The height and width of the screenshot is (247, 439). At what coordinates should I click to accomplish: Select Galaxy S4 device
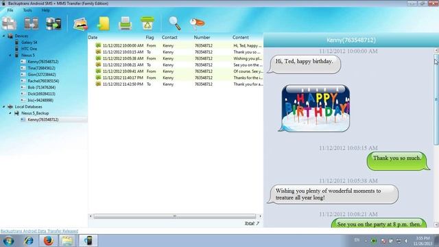point(29,43)
